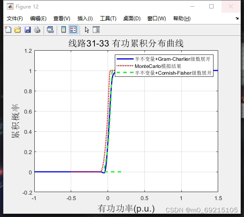
Task: Click the blue line sample in legend
Action: point(125,59)
